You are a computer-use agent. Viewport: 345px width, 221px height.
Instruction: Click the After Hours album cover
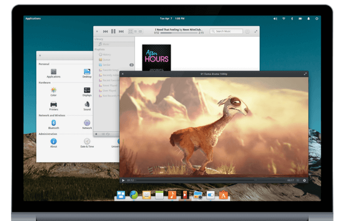156,57
